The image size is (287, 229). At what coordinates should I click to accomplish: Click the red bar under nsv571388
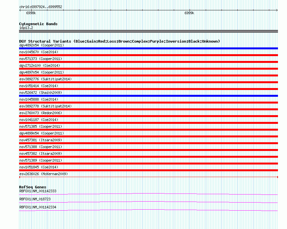148,150
